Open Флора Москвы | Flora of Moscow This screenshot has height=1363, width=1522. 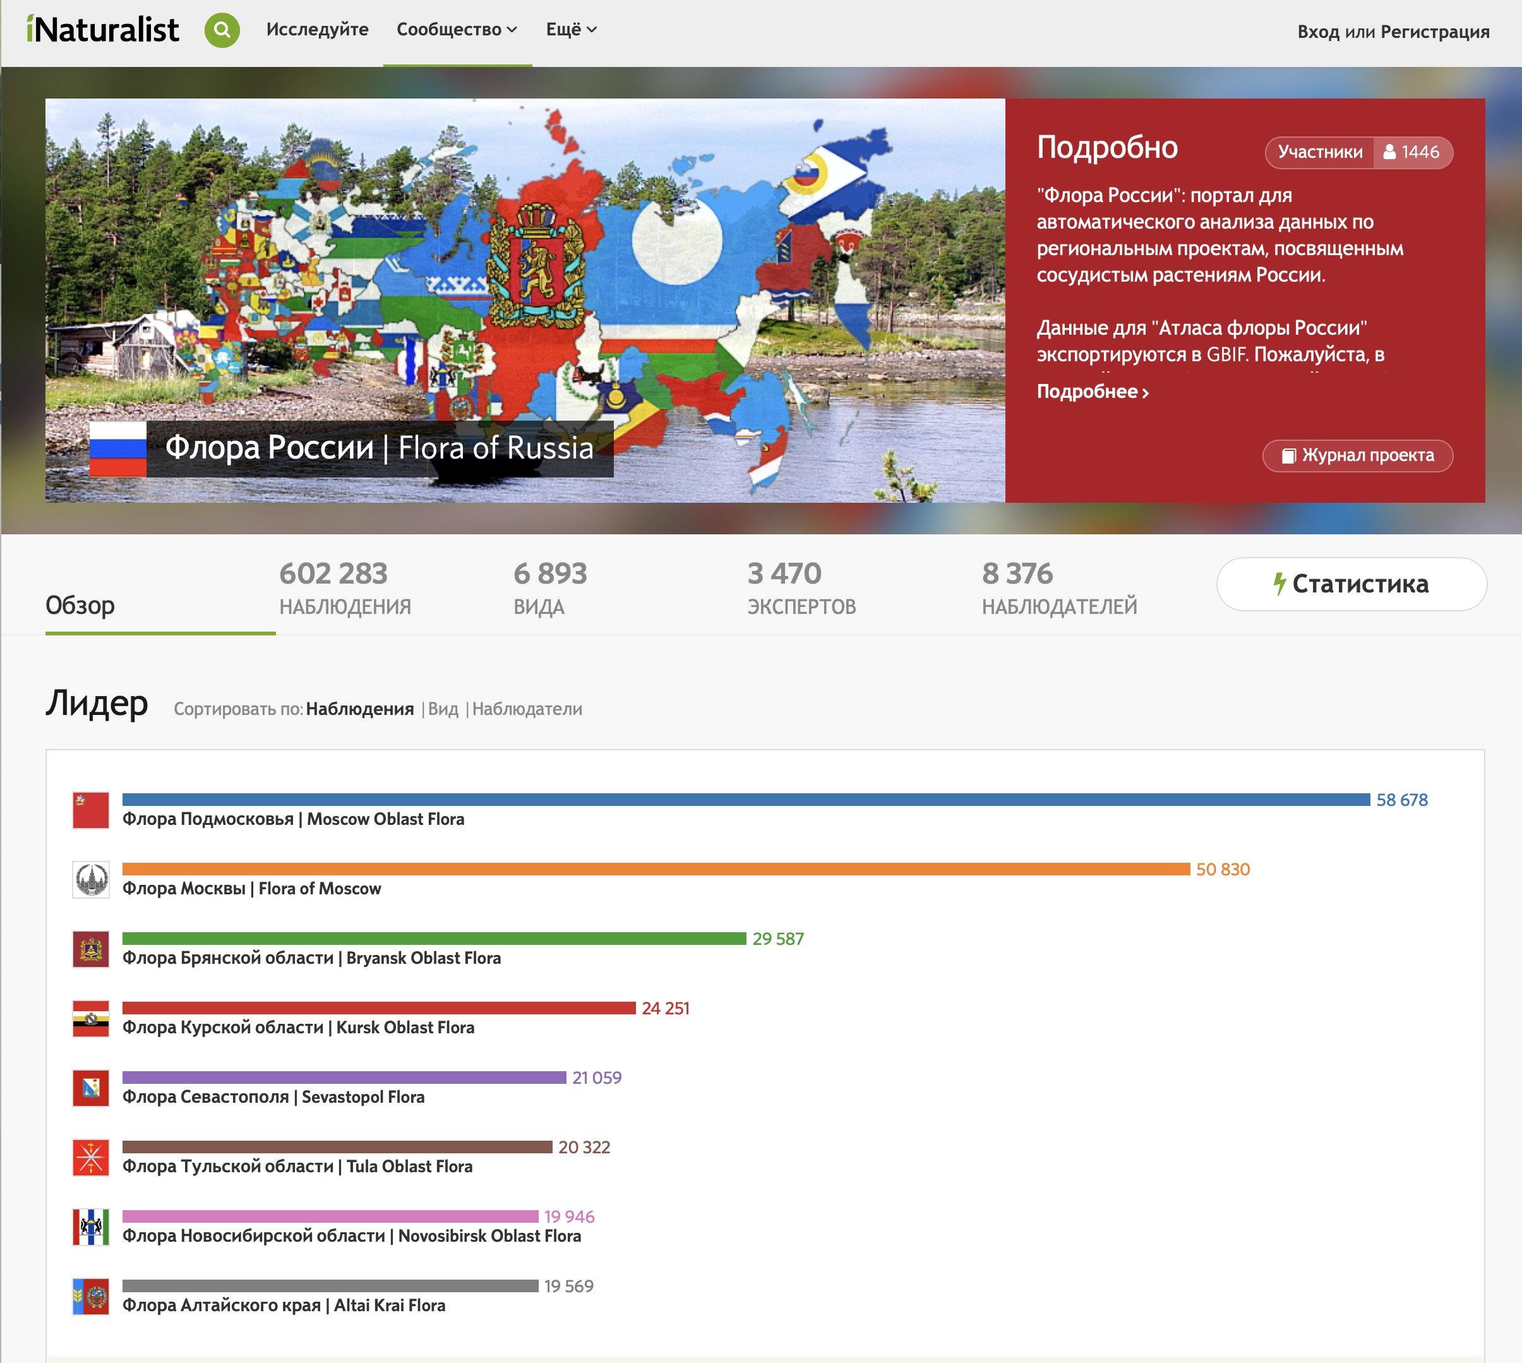point(251,889)
